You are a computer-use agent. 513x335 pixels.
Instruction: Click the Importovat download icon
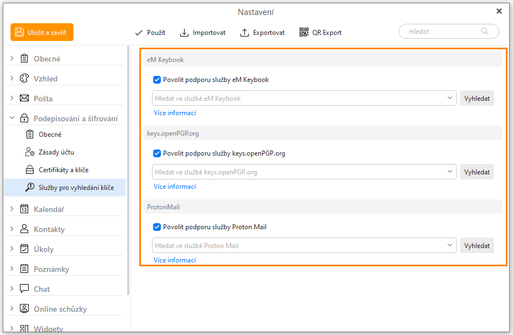click(x=185, y=33)
